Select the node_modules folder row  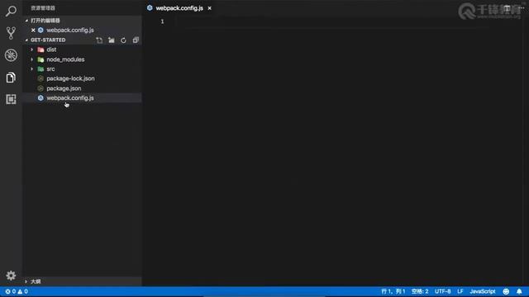83,59
